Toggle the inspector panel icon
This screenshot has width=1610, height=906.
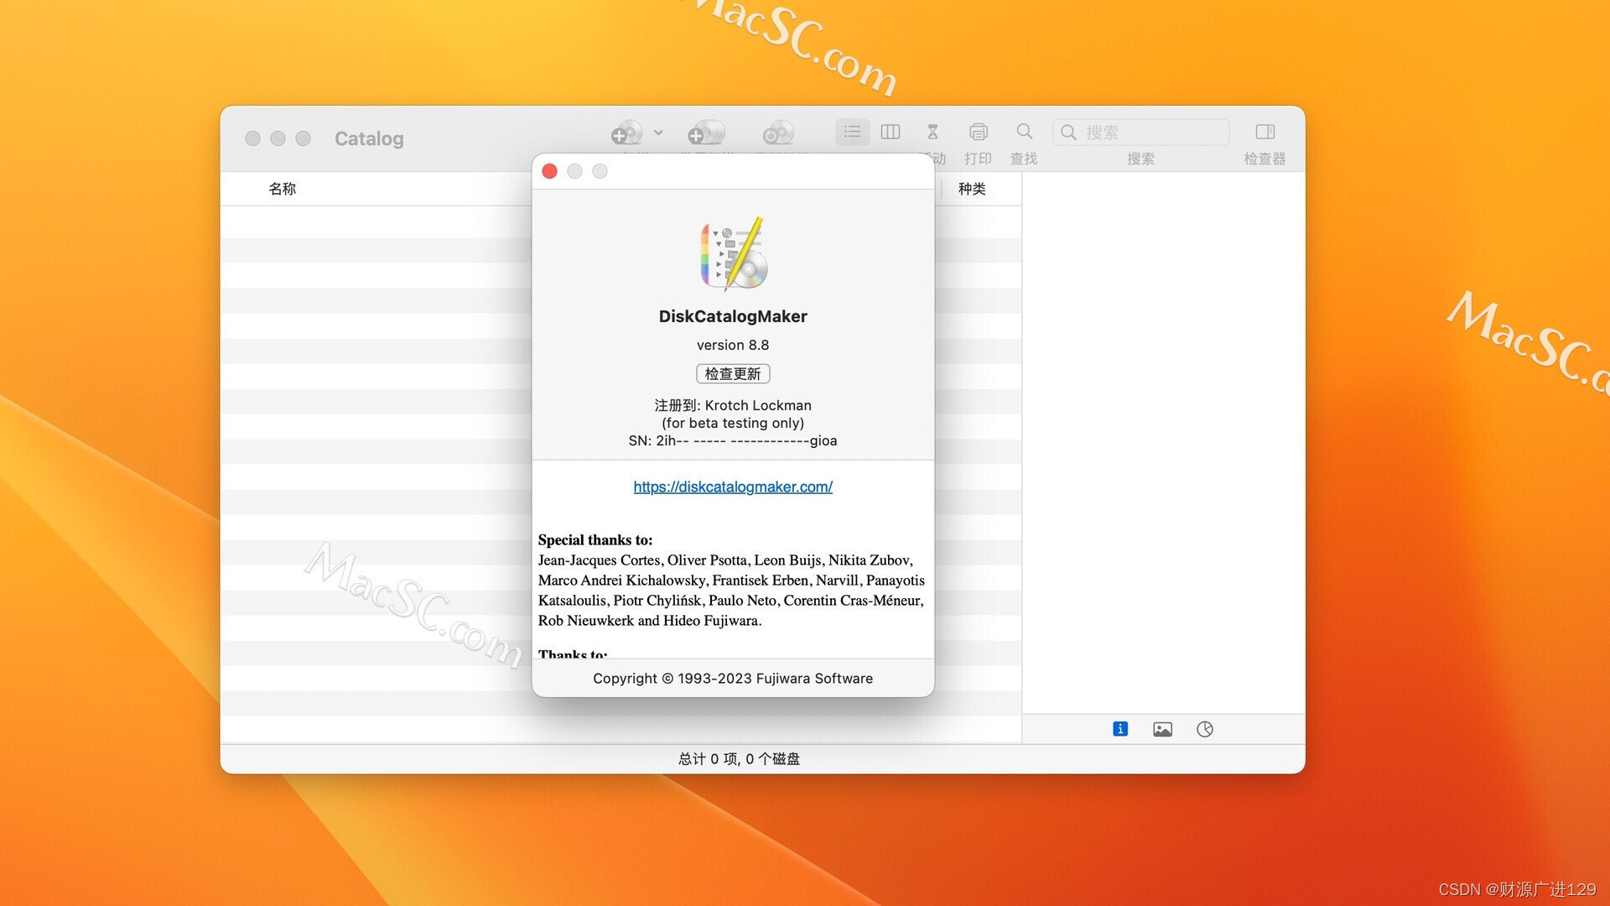pyautogui.click(x=1265, y=132)
